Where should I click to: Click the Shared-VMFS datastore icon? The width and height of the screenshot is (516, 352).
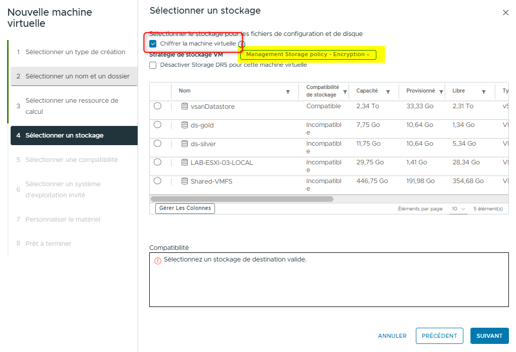185,181
